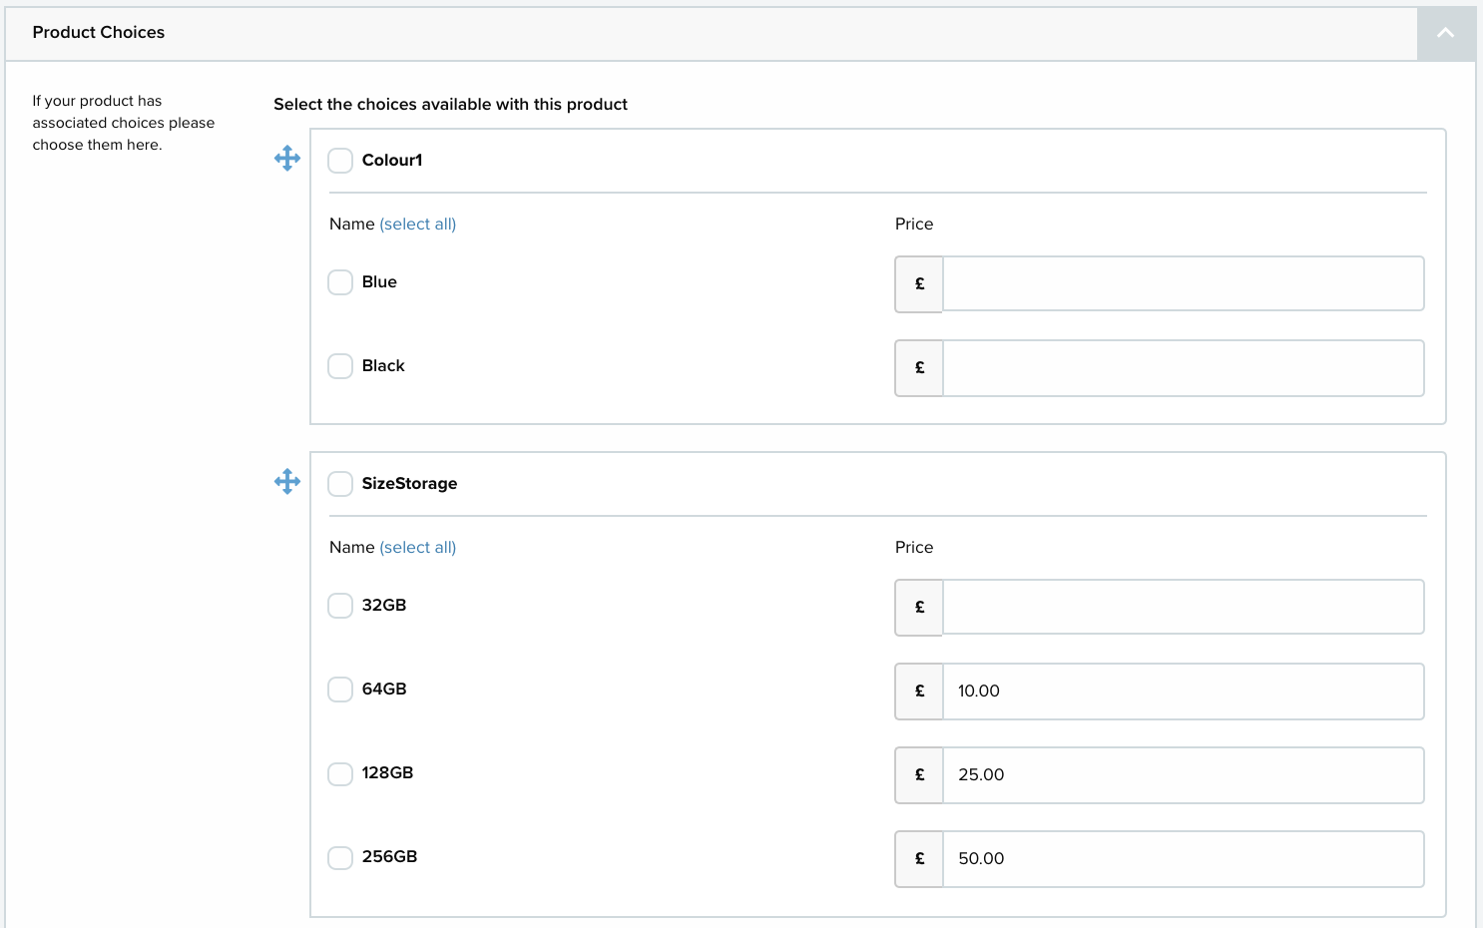This screenshot has width=1483, height=928.
Task: Tick the SizeStorage group checkbox
Action: click(340, 484)
